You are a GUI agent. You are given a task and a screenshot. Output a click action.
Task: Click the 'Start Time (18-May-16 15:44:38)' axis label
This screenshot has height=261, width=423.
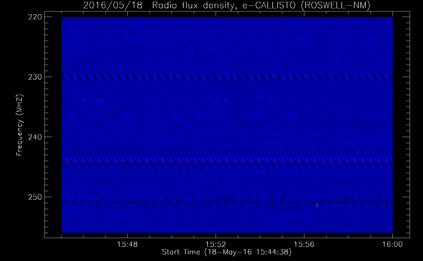click(x=226, y=252)
